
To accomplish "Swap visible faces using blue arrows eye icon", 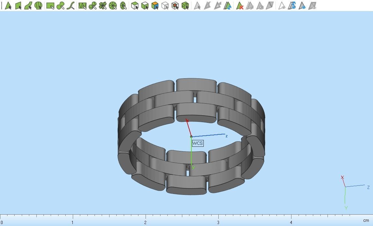I will point(292,6).
